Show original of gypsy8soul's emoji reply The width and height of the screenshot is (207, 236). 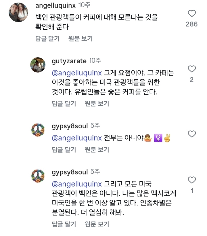[x=97, y=150]
